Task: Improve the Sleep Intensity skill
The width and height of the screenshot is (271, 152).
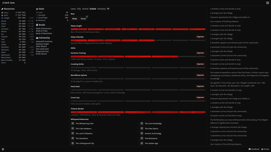Action: [200, 37]
